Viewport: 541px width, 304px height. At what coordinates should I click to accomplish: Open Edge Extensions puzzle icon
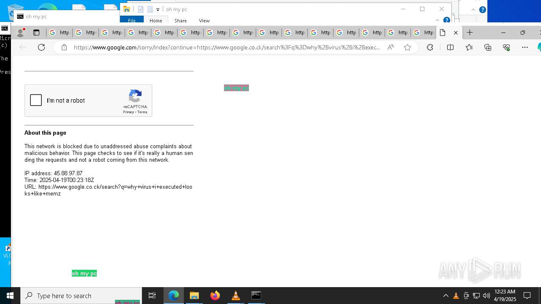pyautogui.click(x=430, y=47)
